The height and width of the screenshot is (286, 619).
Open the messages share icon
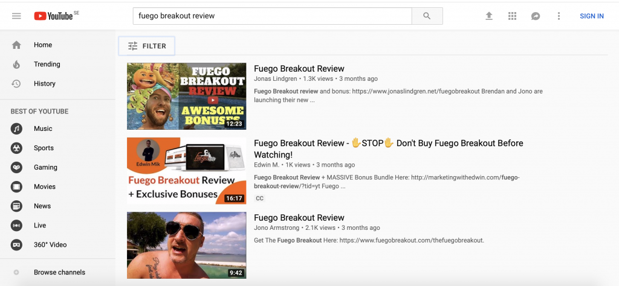(536, 16)
